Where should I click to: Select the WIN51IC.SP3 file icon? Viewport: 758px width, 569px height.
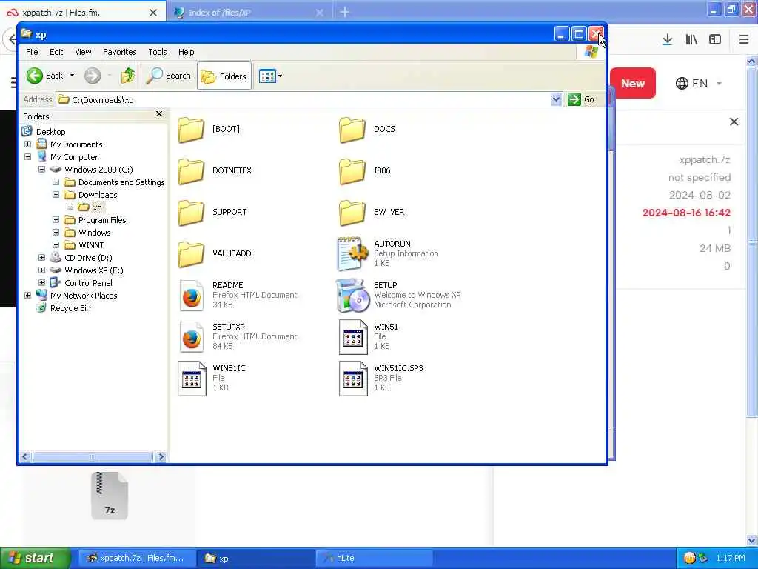point(353,379)
